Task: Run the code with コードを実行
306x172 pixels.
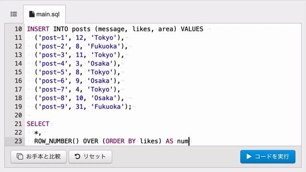Action: click(268, 156)
